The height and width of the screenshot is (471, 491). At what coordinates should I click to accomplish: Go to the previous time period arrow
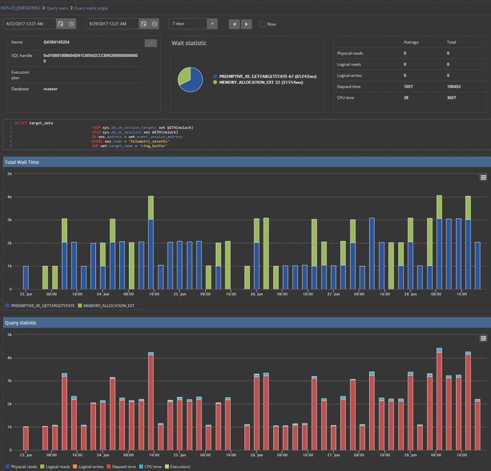pyautogui.click(x=234, y=24)
